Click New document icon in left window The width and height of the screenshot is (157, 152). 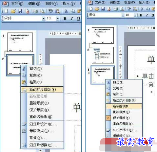(x=6, y=11)
